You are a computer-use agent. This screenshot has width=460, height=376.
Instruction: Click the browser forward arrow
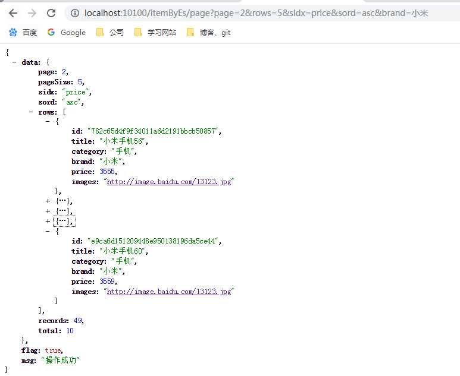click(x=32, y=13)
